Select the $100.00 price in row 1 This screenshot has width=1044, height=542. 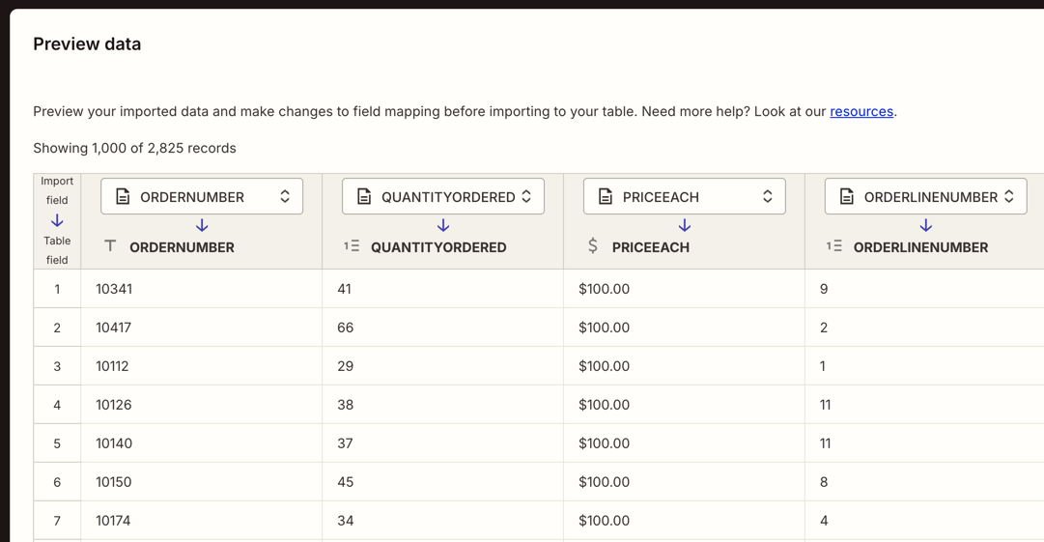684,289
